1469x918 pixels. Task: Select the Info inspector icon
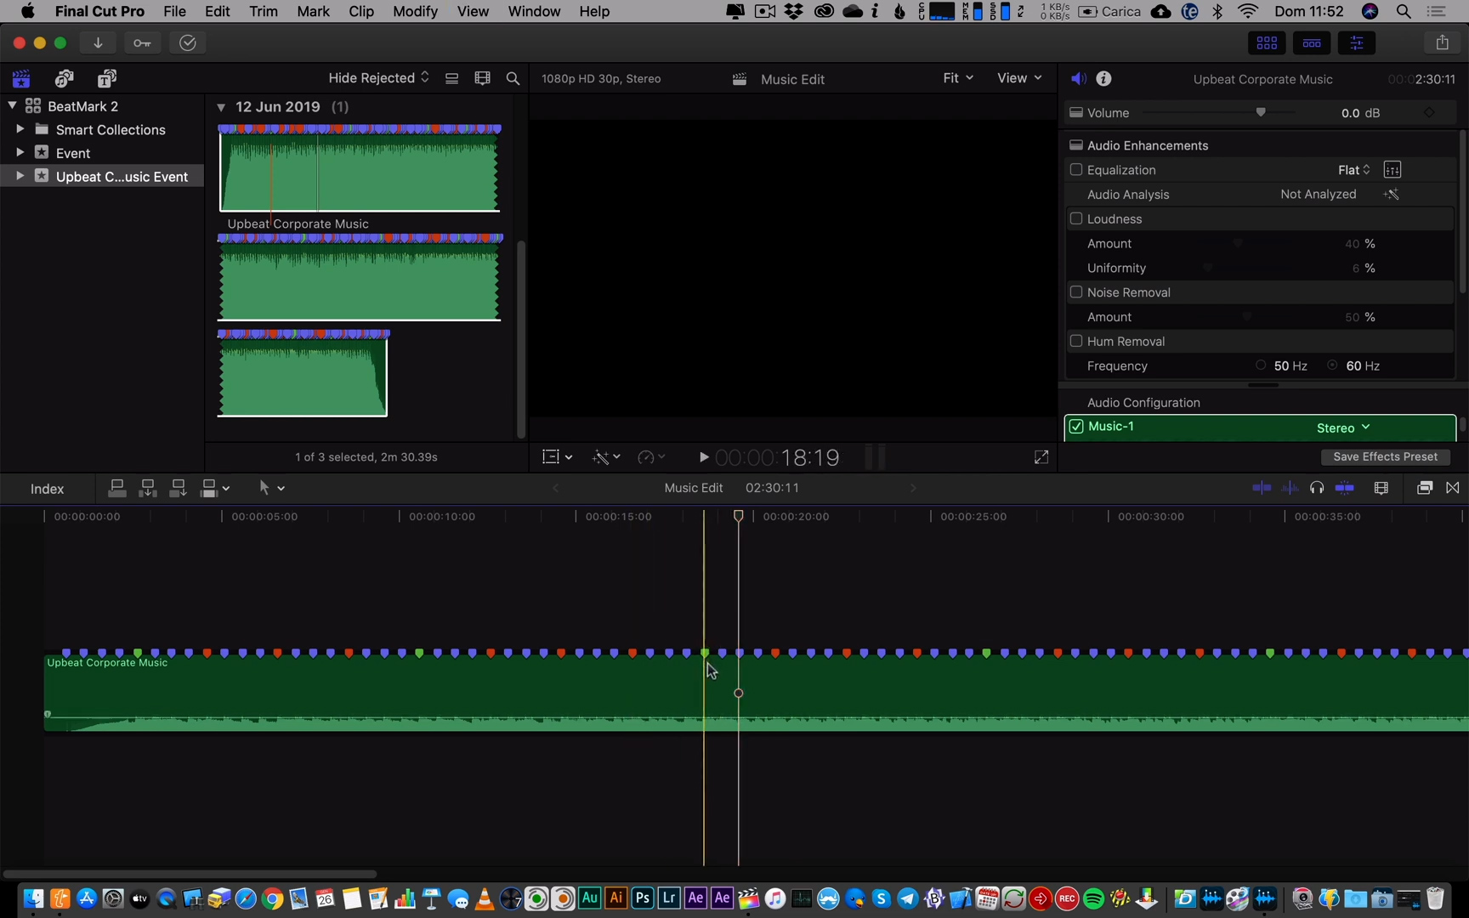pos(1103,78)
